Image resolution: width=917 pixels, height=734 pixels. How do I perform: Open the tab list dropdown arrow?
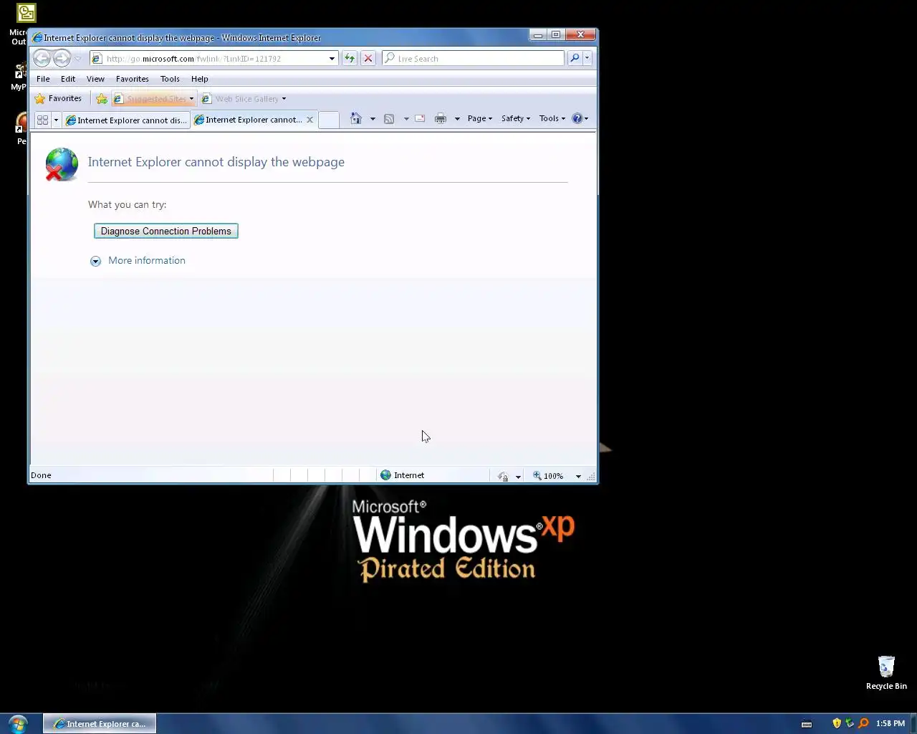(56, 120)
